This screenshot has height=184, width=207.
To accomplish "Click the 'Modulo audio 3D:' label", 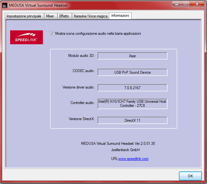I will 81,56.
